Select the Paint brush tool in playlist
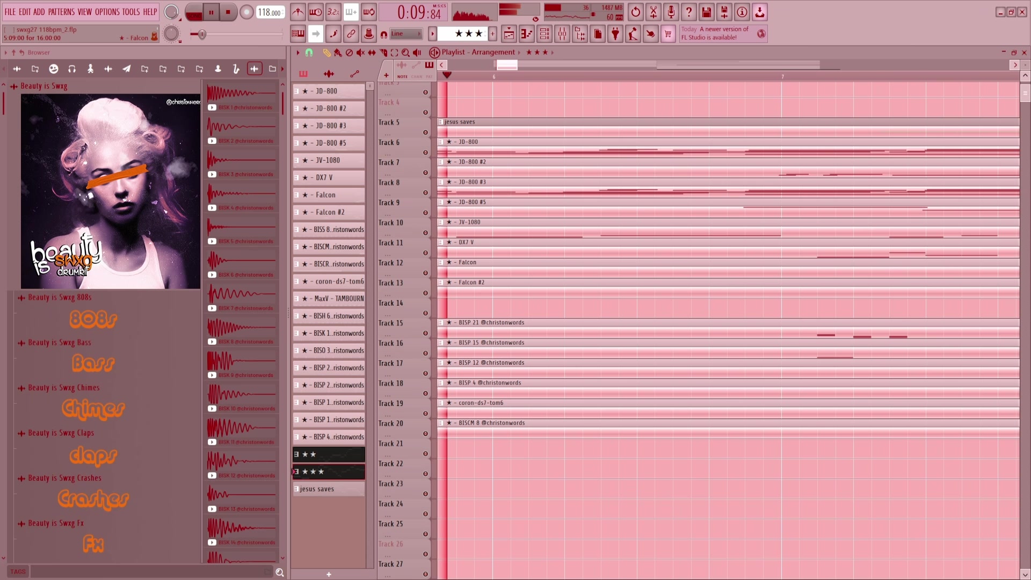This screenshot has height=580, width=1031. (x=338, y=53)
